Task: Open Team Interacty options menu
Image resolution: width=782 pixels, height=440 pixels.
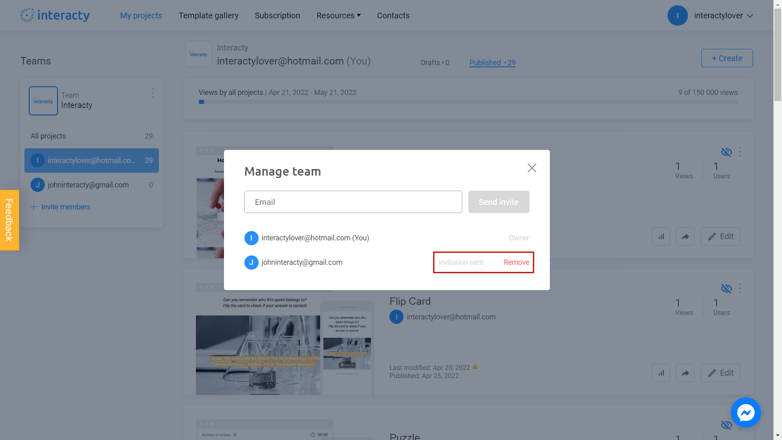Action: click(153, 93)
